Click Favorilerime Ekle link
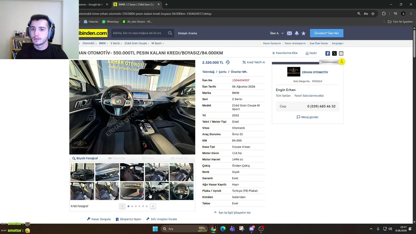Image resolution: width=416 pixels, height=234 pixels. [x=285, y=53]
